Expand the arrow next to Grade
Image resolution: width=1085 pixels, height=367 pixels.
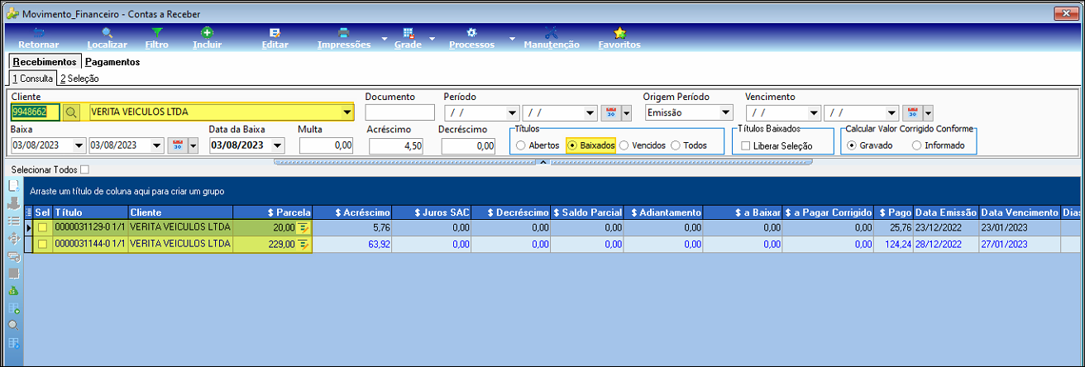coord(433,39)
